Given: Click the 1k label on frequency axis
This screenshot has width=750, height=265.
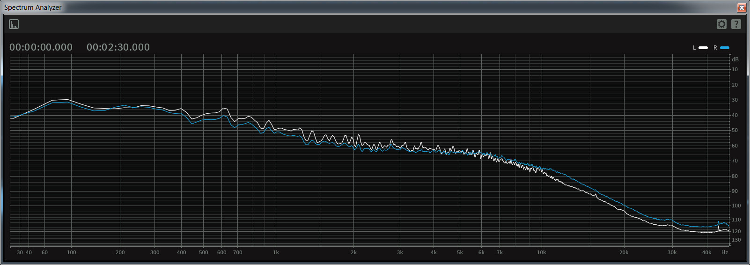Looking at the screenshot, I should [x=276, y=252].
